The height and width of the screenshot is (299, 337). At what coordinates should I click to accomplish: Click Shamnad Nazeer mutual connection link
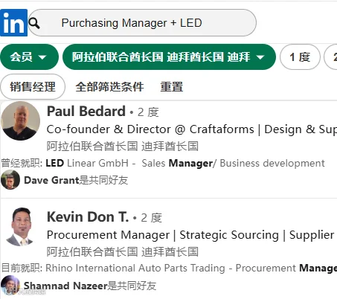tap(65, 286)
